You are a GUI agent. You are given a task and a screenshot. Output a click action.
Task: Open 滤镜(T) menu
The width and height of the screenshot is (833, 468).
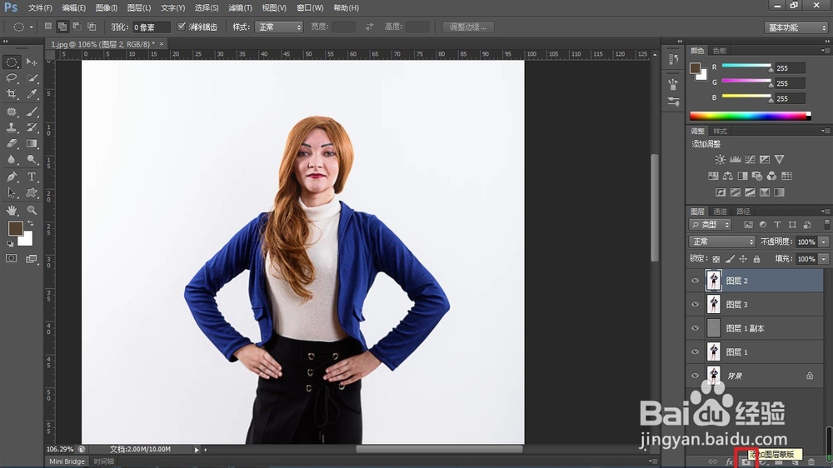(x=240, y=8)
